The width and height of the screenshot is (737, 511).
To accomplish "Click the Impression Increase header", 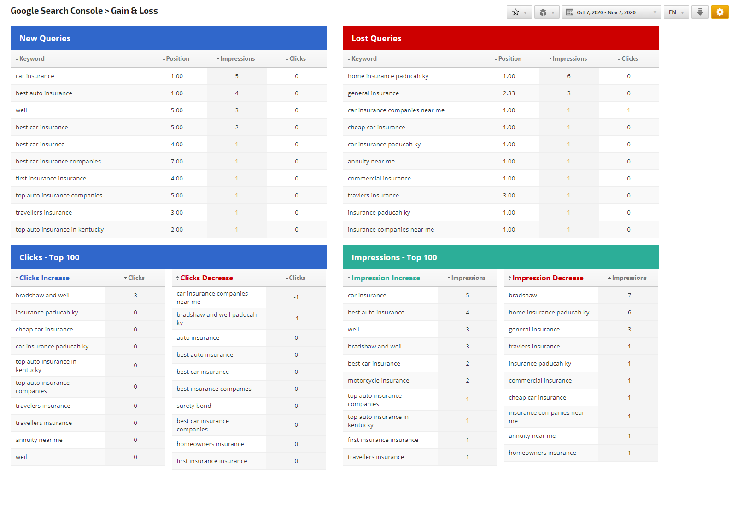I will [x=386, y=278].
